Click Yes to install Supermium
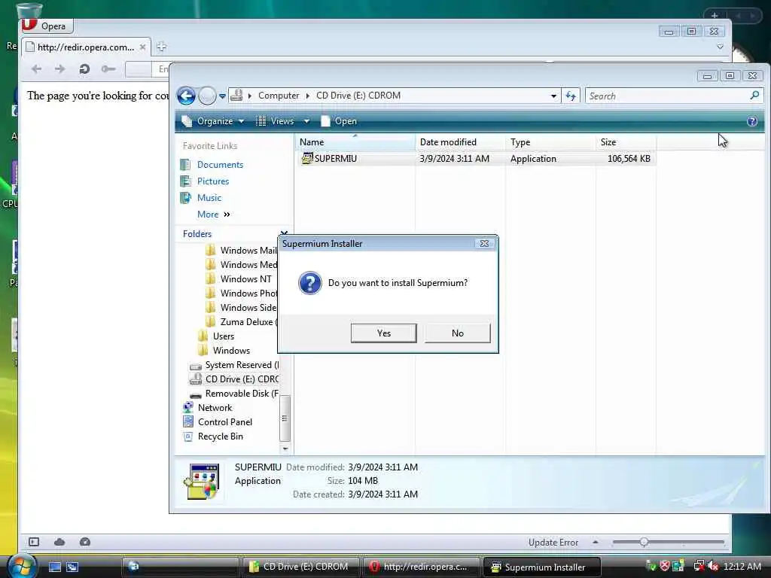The height and width of the screenshot is (578, 771). (x=383, y=333)
